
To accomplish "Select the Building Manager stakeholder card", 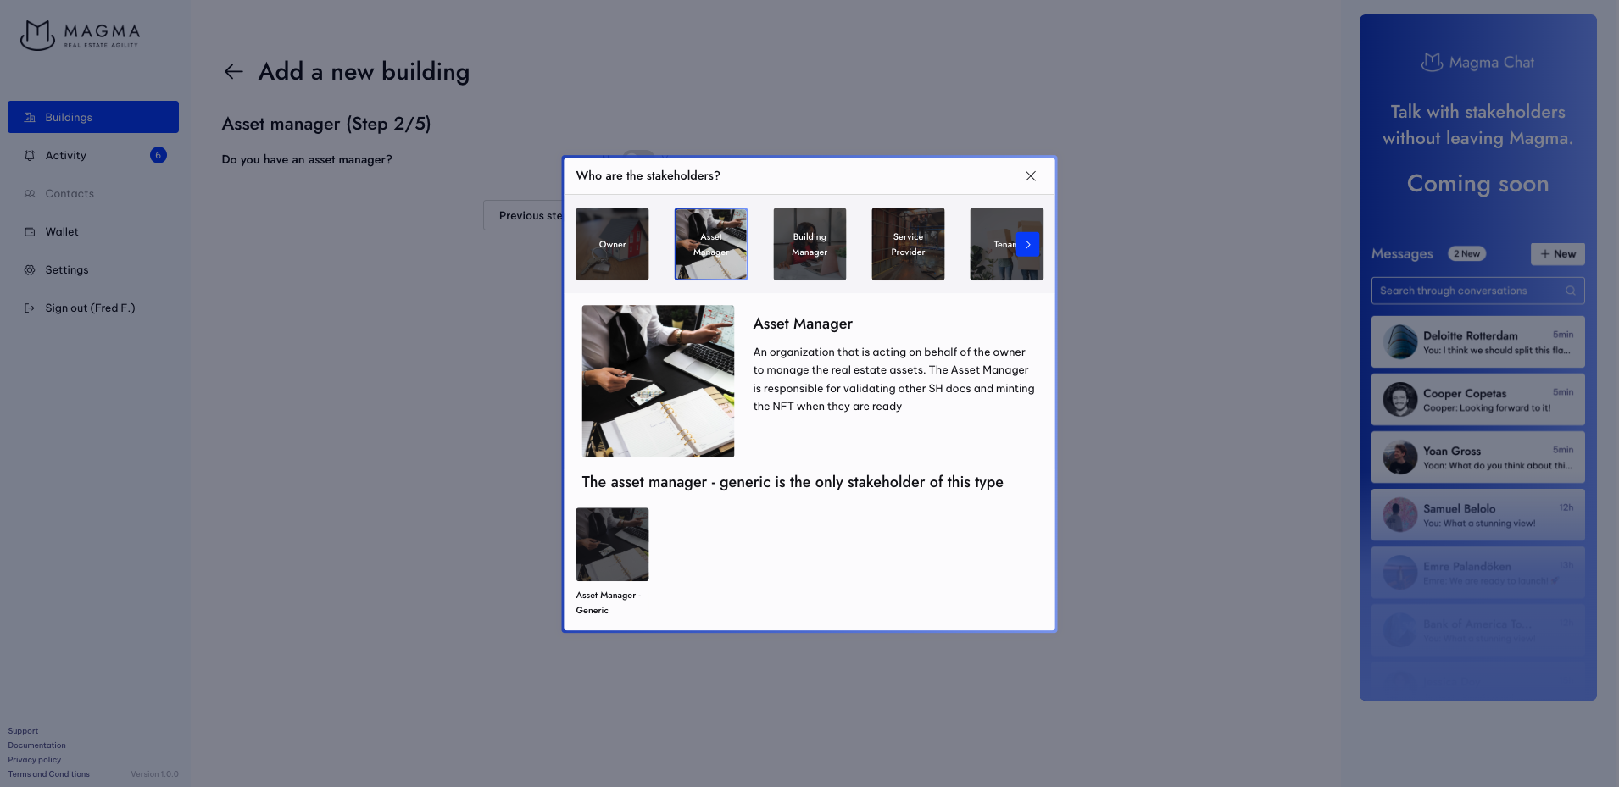I will point(809,244).
